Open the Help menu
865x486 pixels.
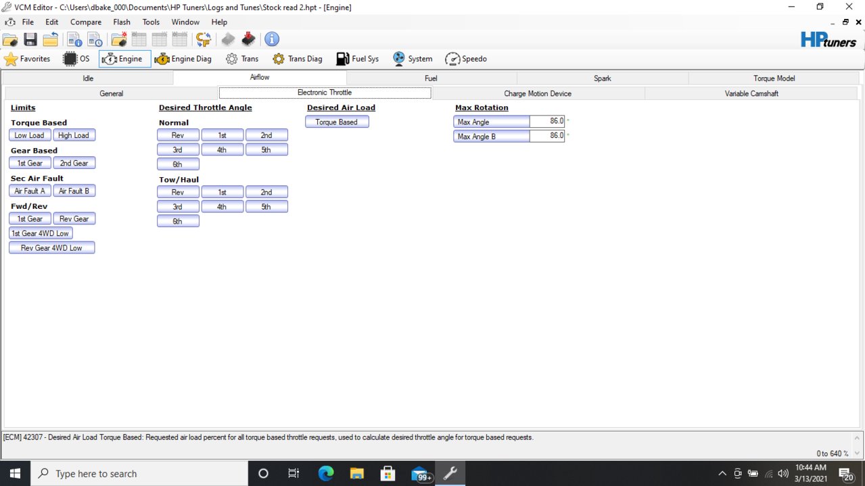click(219, 22)
